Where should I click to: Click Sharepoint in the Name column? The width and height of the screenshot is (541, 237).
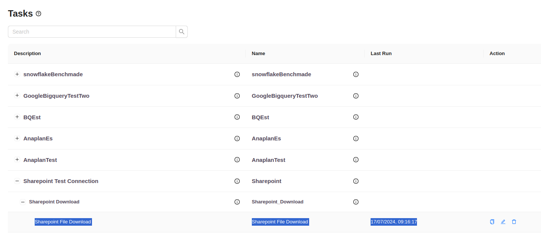coord(267,181)
